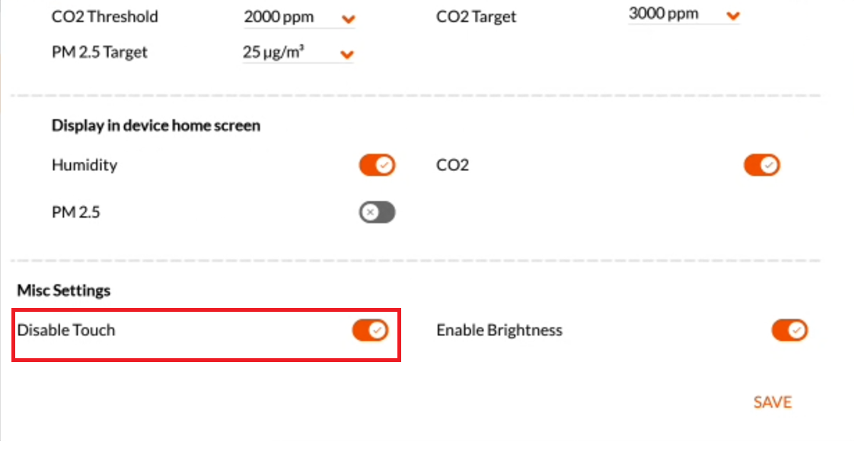Switch off the Enable Brightness toggle

pos(789,330)
